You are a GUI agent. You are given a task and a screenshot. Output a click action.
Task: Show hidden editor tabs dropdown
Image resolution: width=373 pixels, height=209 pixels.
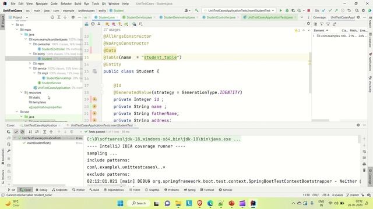[302, 17]
